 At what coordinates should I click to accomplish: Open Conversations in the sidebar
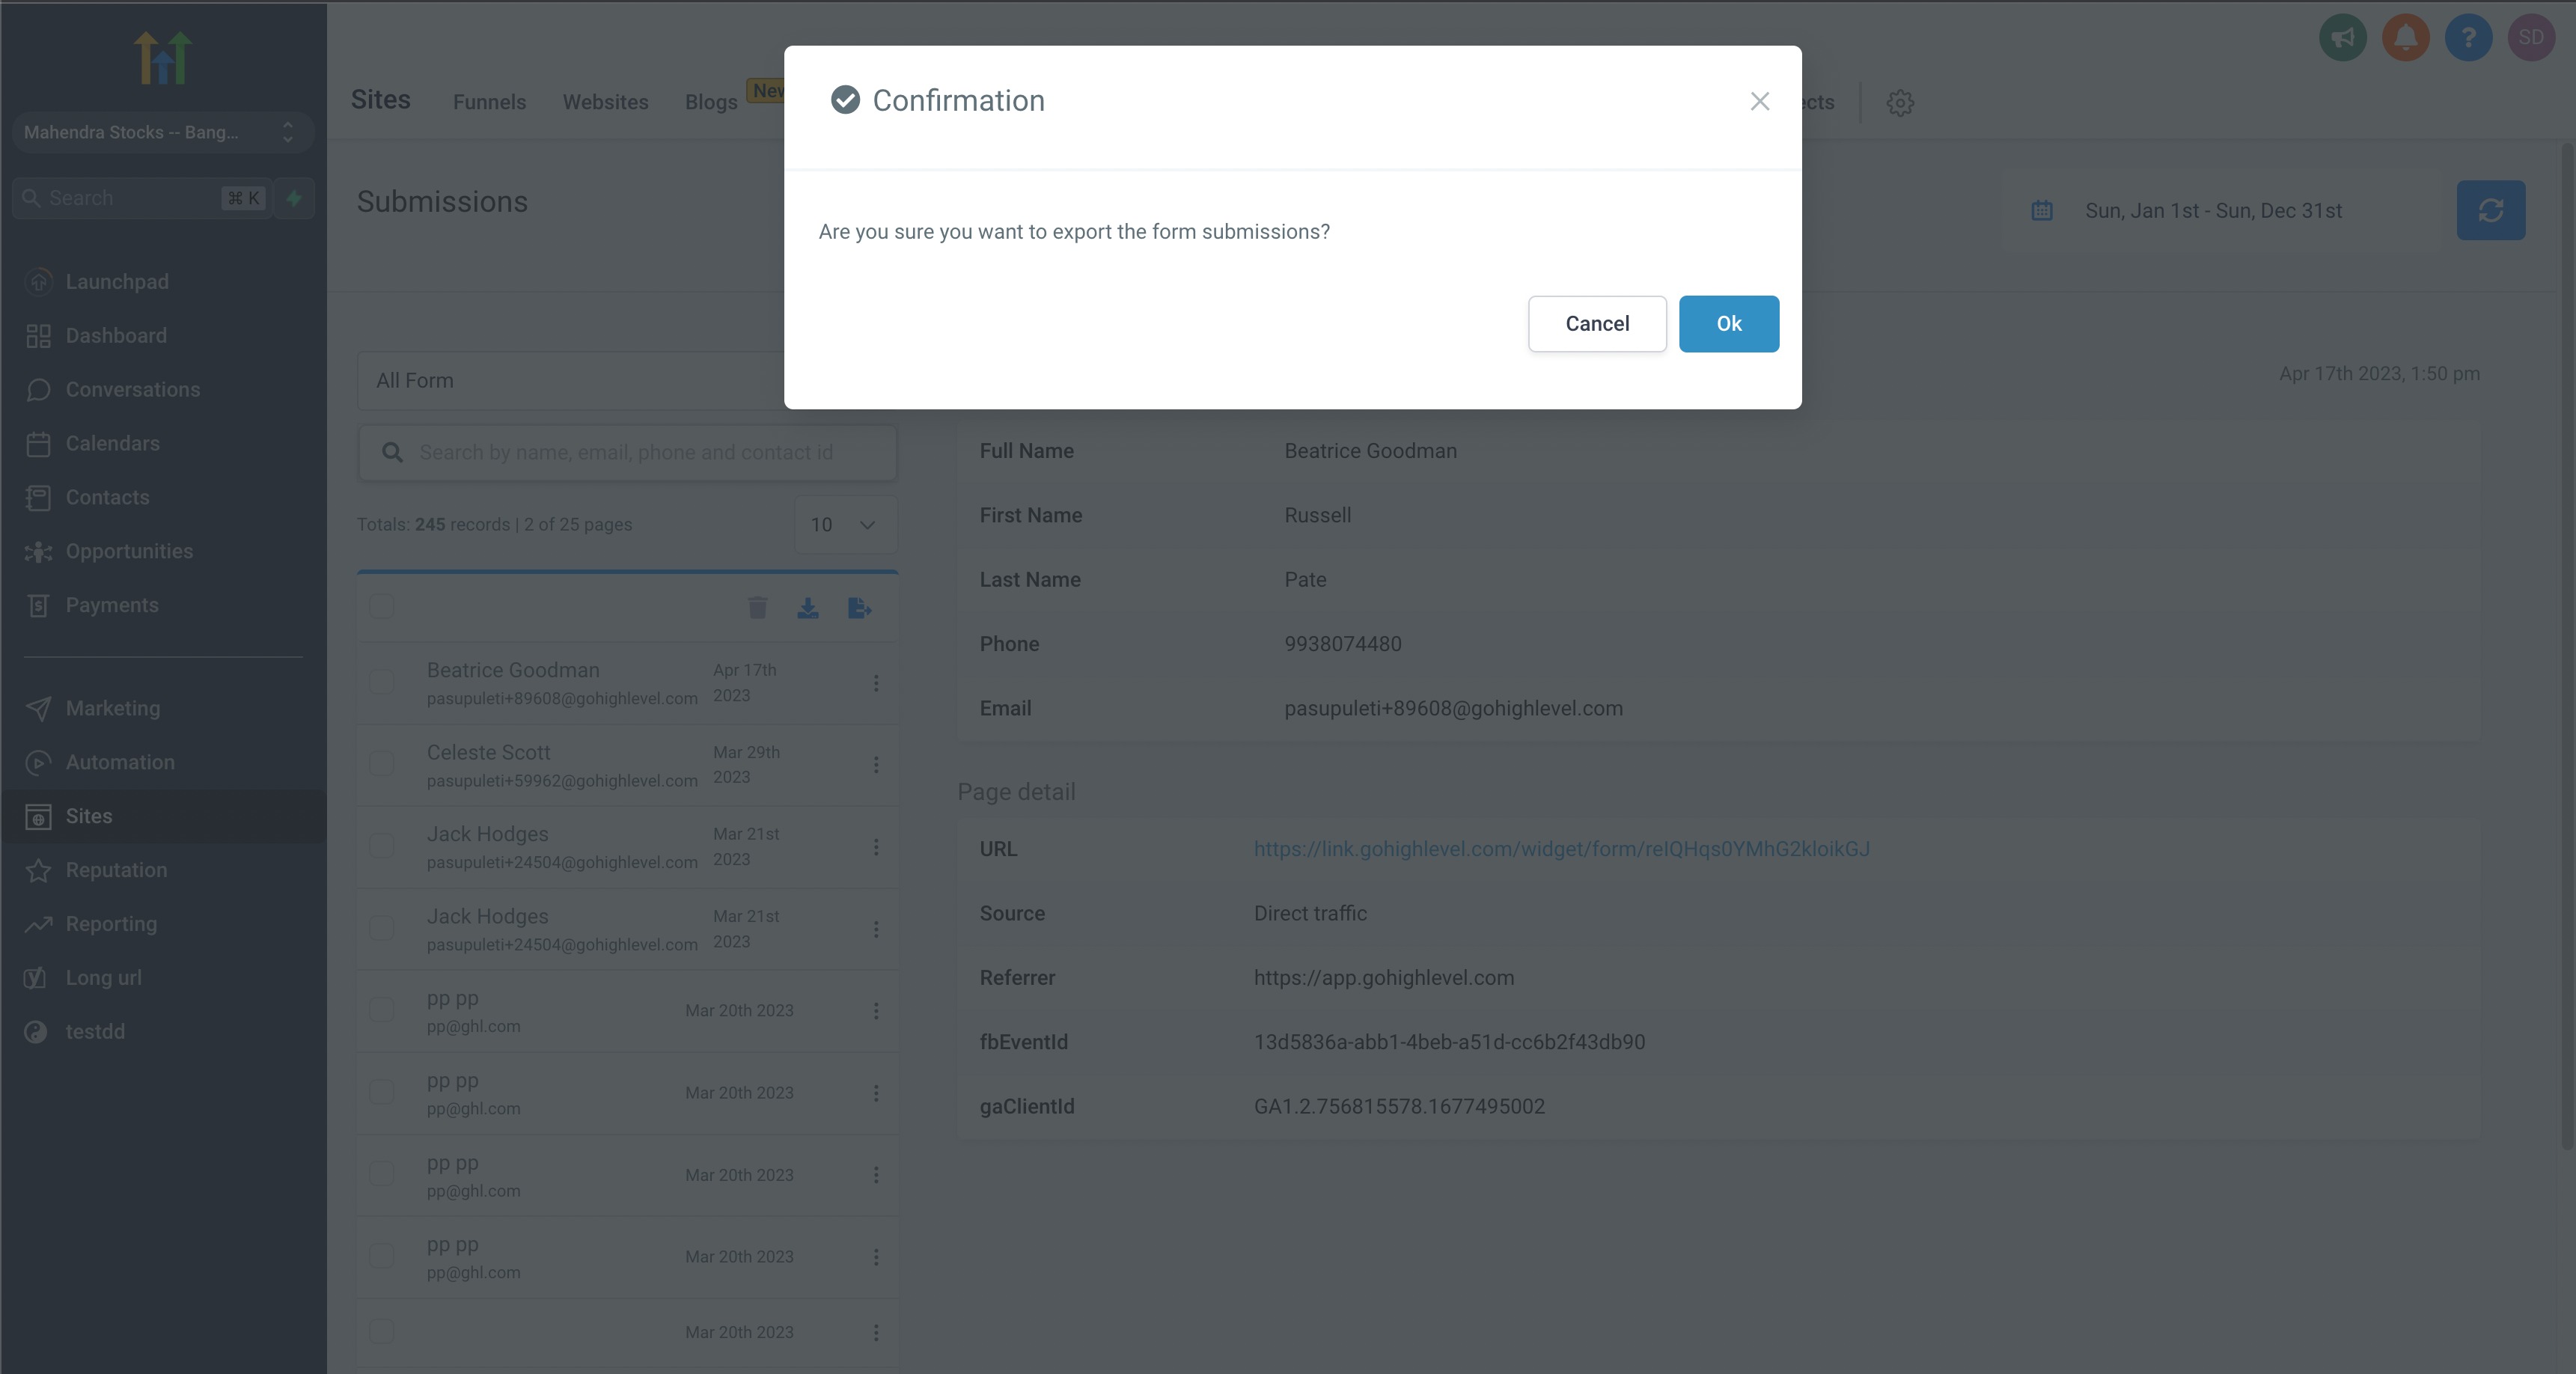tap(132, 389)
